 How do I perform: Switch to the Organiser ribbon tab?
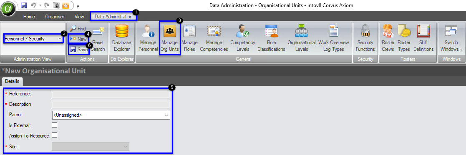click(x=55, y=17)
